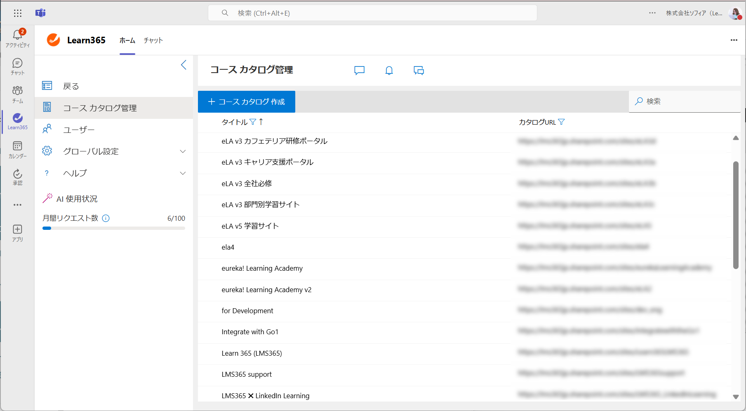Switch to ホーム tab
This screenshot has height=411, width=746.
127,40
